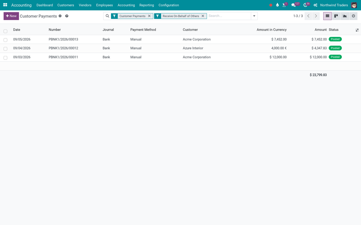Click the $ 4,347.83 amount cell

coord(319,48)
